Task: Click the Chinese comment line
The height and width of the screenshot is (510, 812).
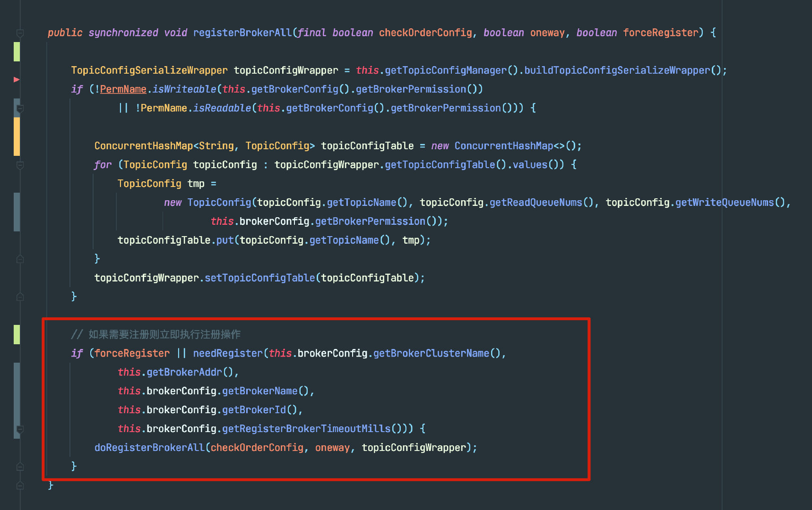Action: pos(156,335)
